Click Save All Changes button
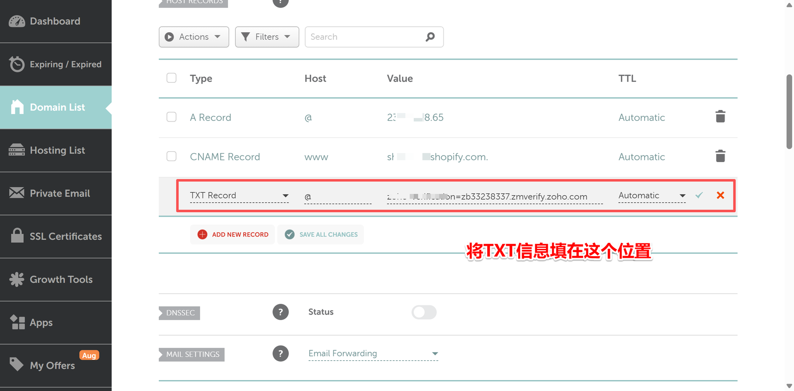The image size is (794, 391). [321, 234]
